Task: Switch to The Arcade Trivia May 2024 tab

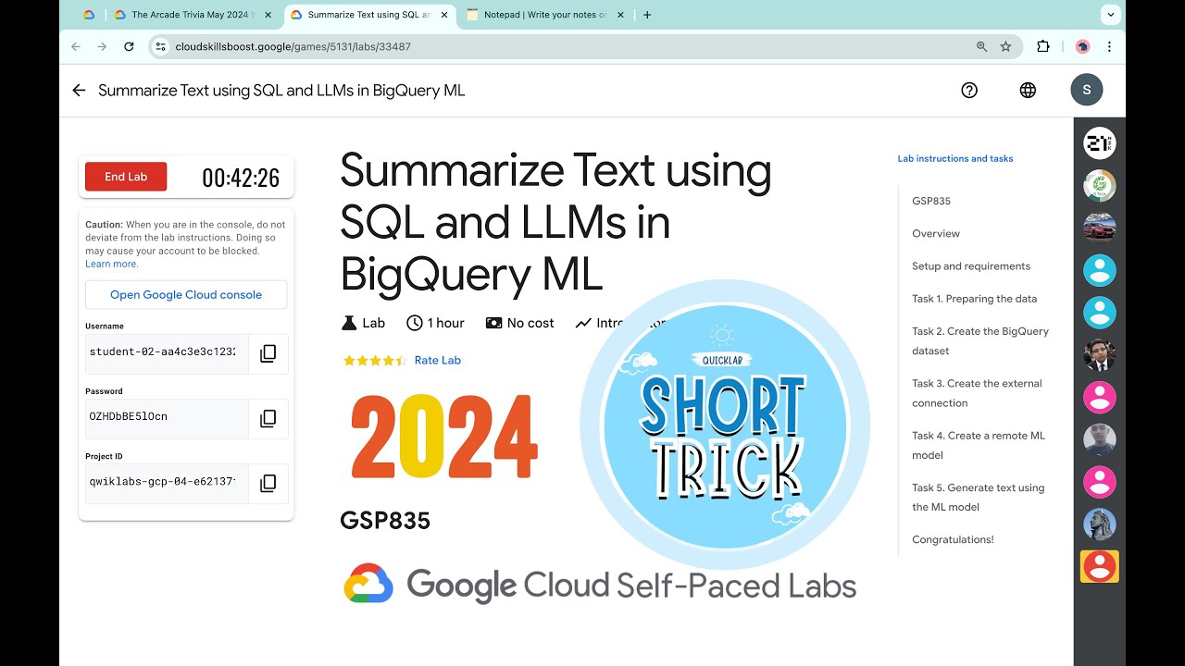Action: point(193,15)
